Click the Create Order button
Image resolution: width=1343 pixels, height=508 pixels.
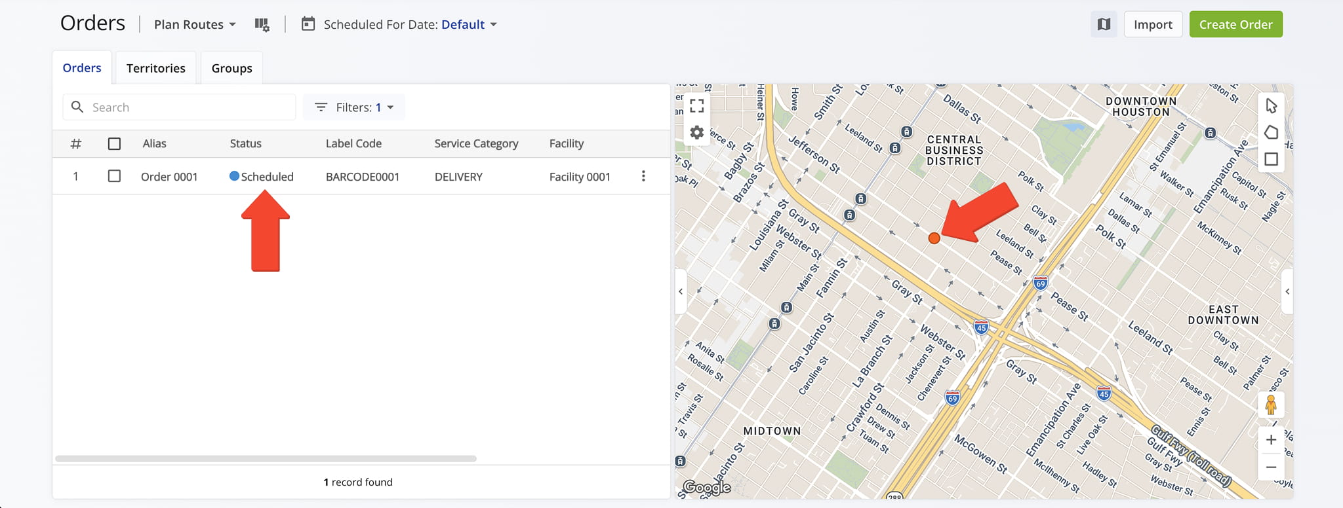(1235, 24)
